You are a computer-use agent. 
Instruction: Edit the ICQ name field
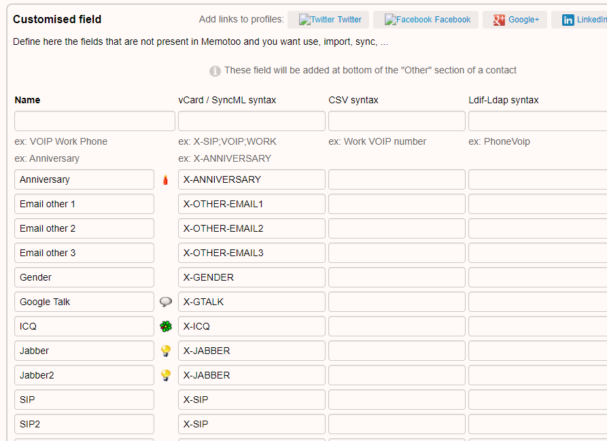click(84, 326)
